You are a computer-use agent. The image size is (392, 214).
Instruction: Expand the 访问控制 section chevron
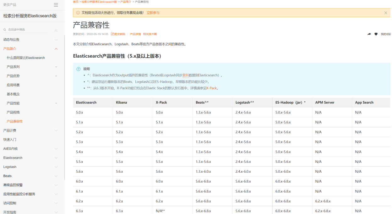coord(56,203)
